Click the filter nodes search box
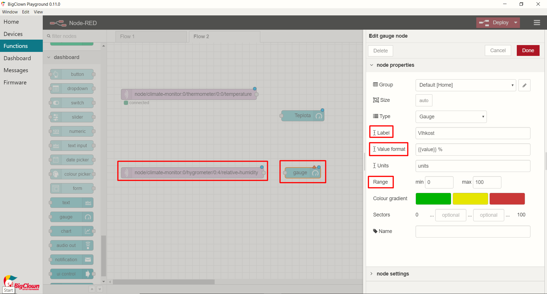Image resolution: width=547 pixels, height=294 pixels. [75, 36]
